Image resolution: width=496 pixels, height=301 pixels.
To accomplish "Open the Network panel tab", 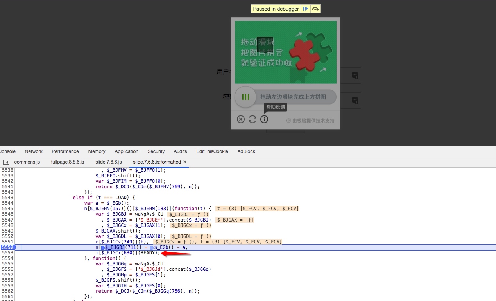I will tap(34, 151).
